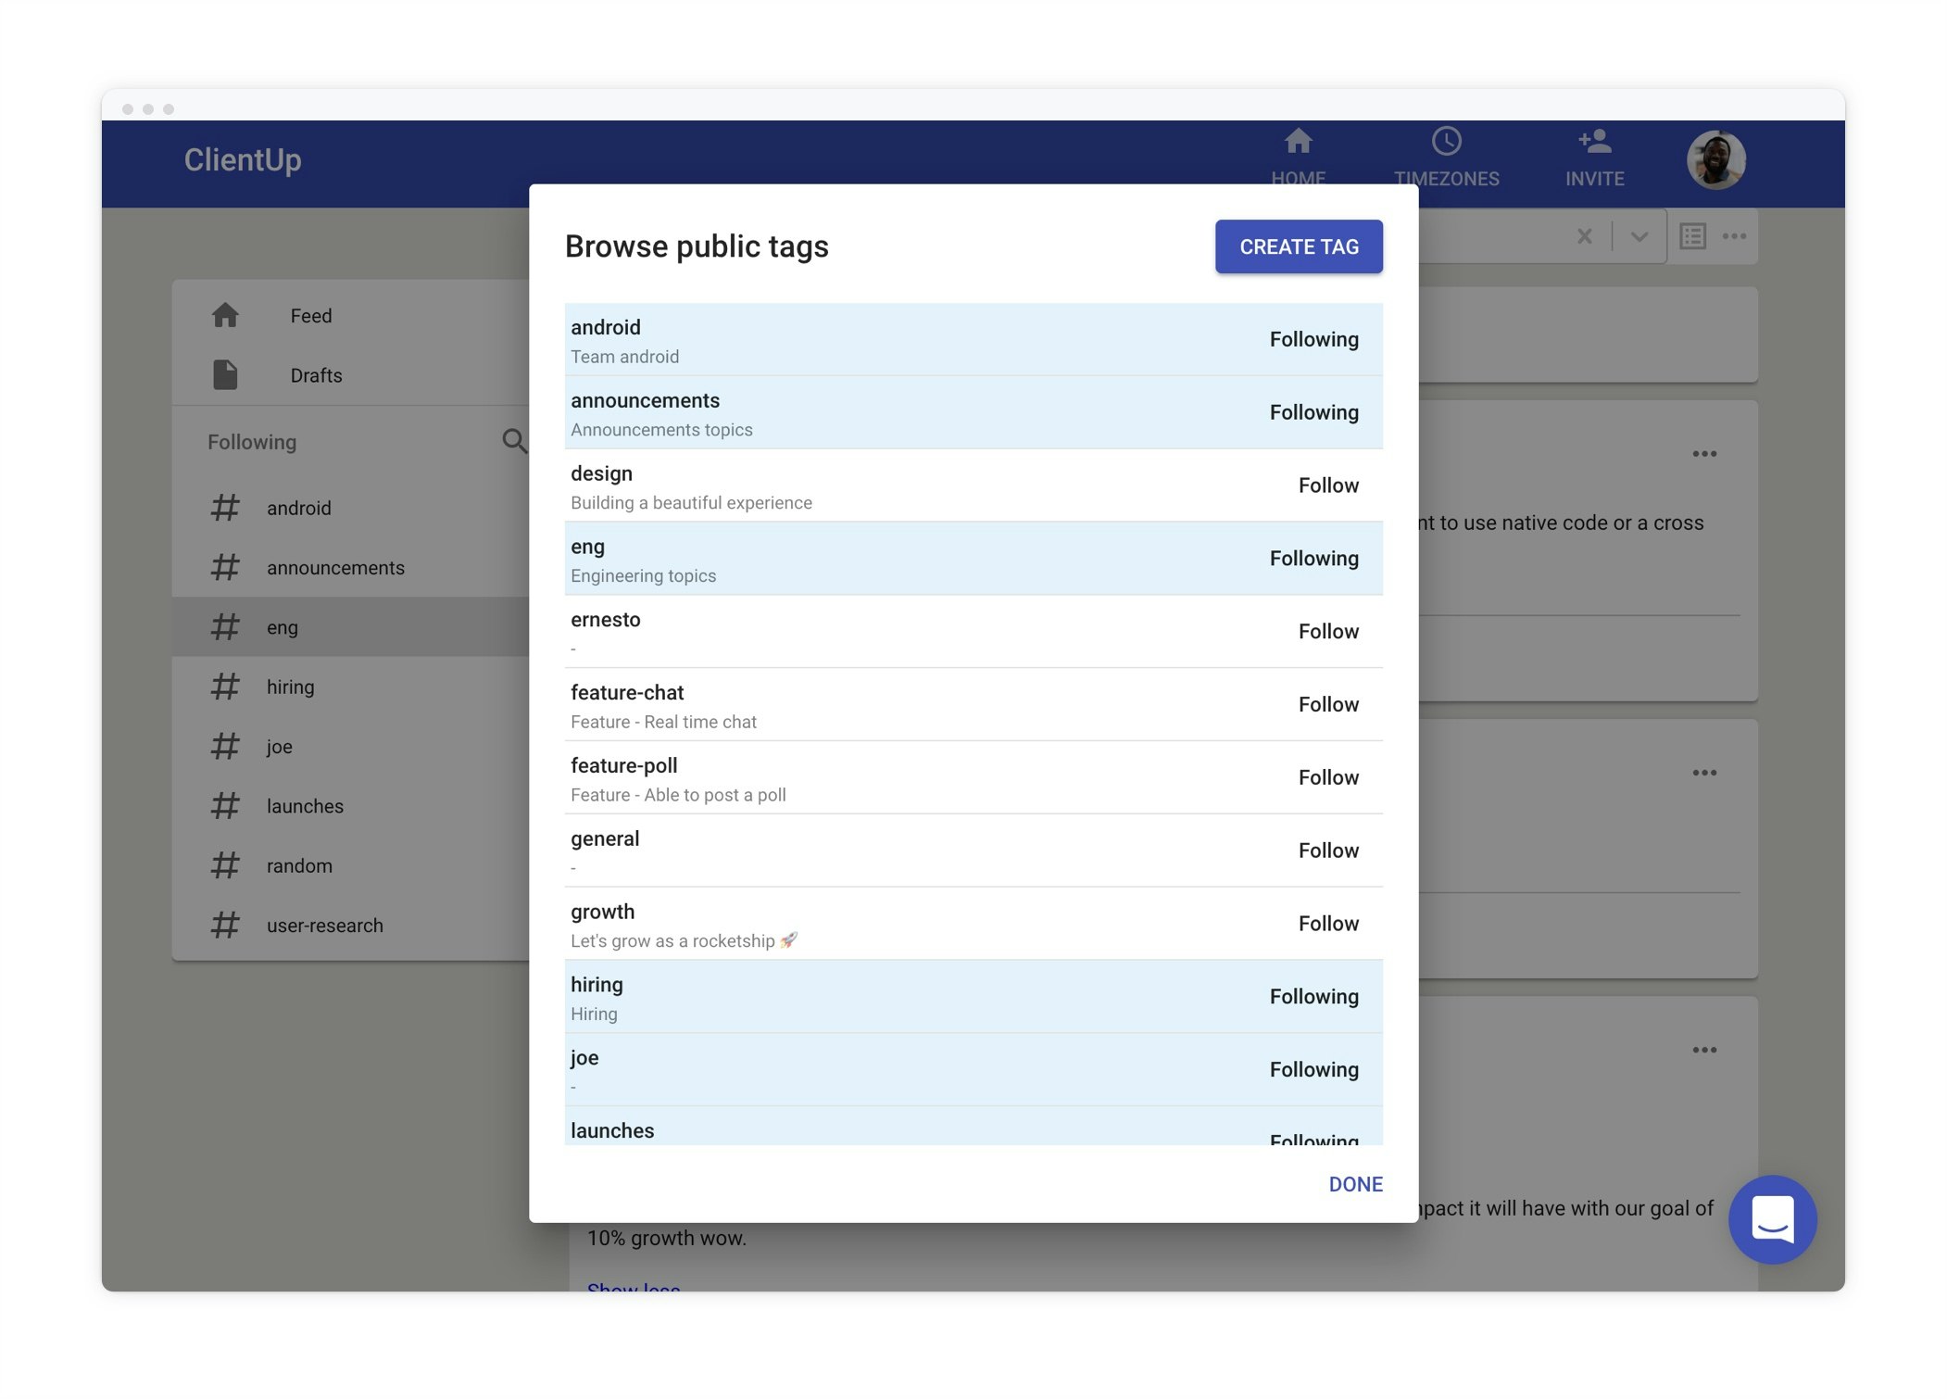Follow the design tag

click(x=1329, y=485)
